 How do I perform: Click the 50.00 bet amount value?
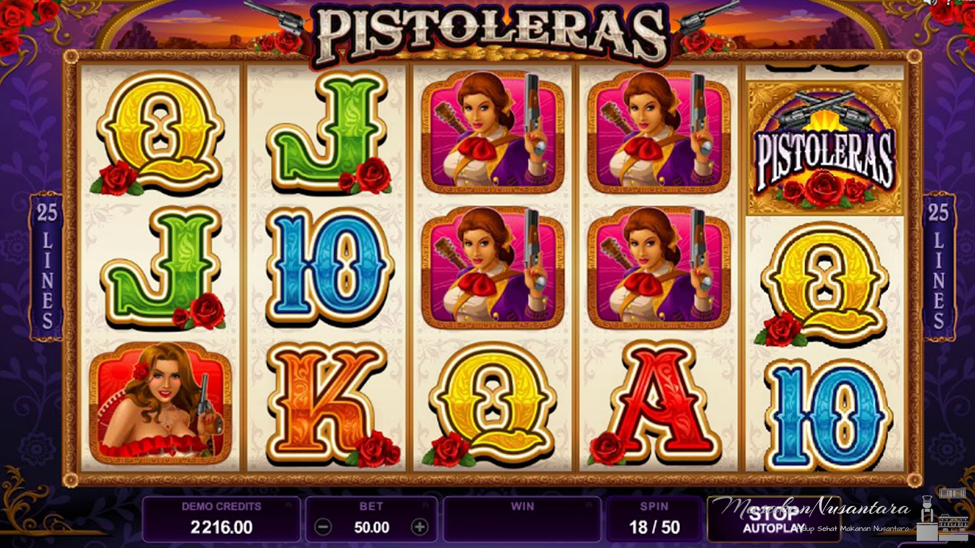pos(371,527)
